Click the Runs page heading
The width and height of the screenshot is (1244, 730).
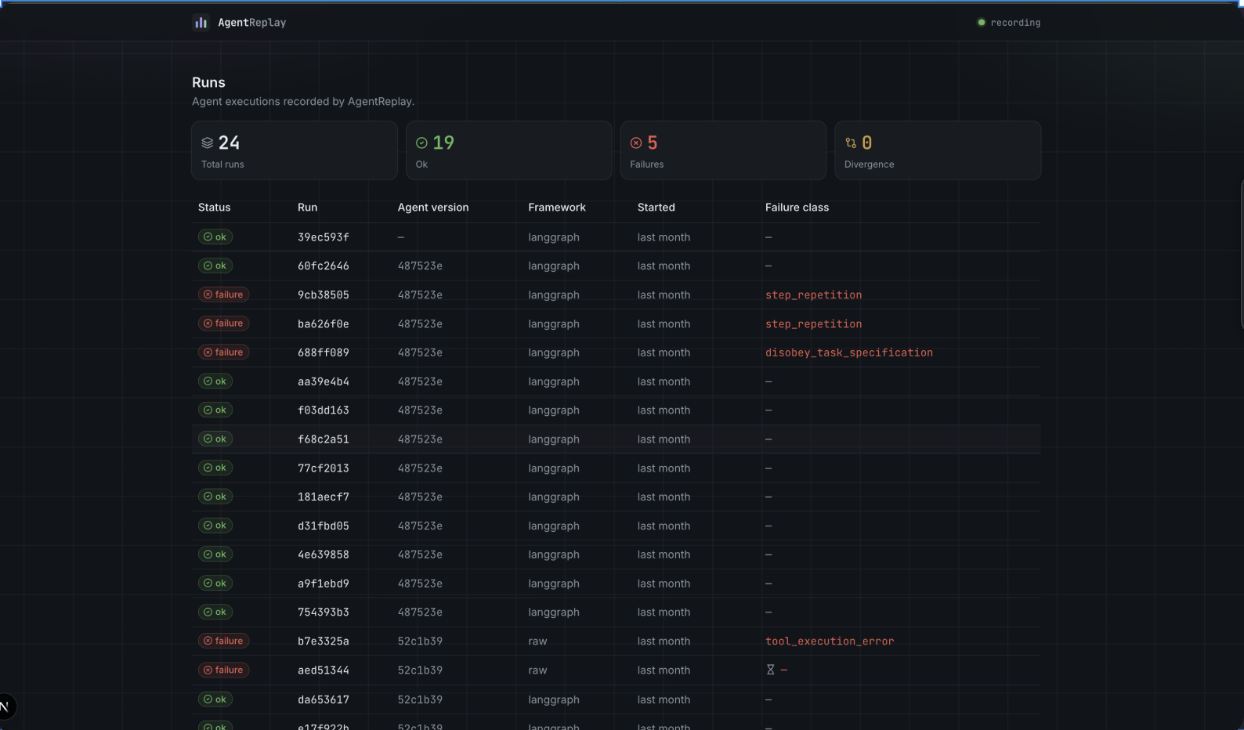point(208,82)
